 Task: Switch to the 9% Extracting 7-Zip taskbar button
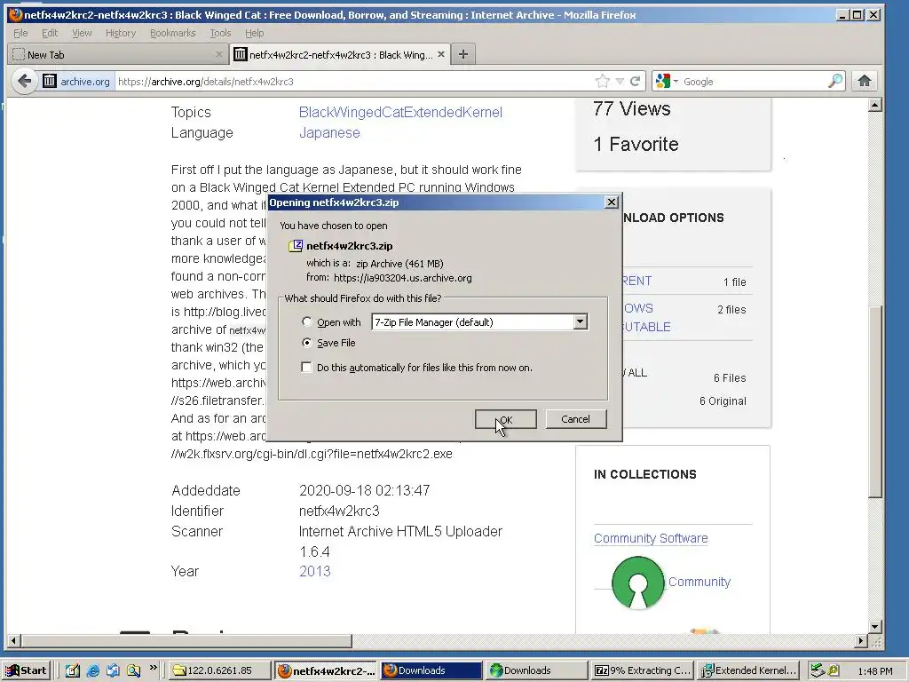pos(642,670)
